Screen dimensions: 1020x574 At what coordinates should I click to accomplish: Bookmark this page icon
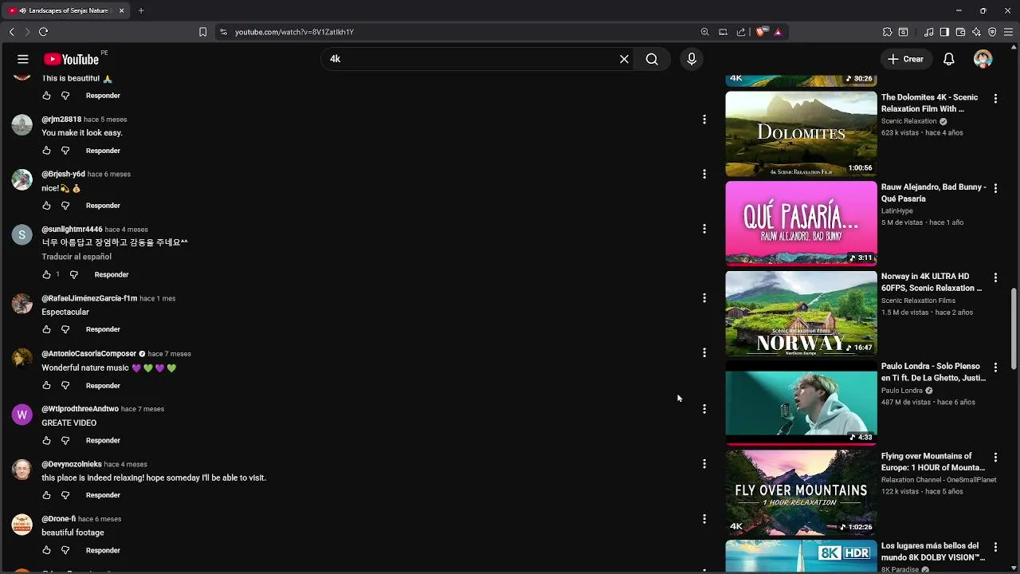202,32
